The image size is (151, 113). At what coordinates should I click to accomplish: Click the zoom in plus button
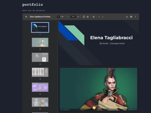(x=78, y=17)
